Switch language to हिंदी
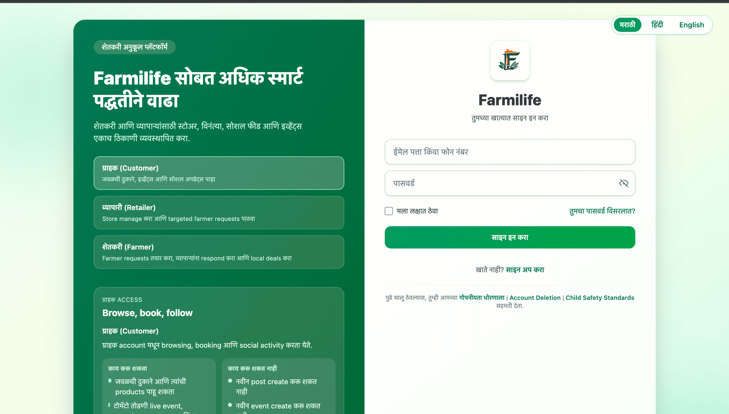729x414 pixels. (x=657, y=25)
